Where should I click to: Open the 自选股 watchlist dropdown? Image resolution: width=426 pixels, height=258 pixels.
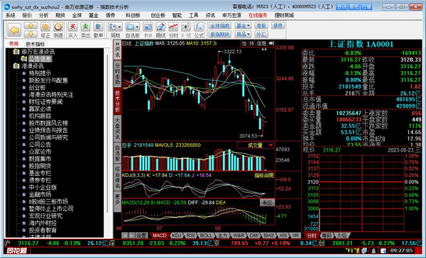[x=133, y=30]
